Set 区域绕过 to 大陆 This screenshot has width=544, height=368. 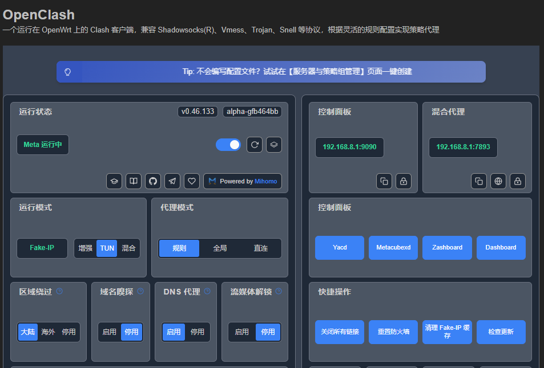click(x=28, y=332)
